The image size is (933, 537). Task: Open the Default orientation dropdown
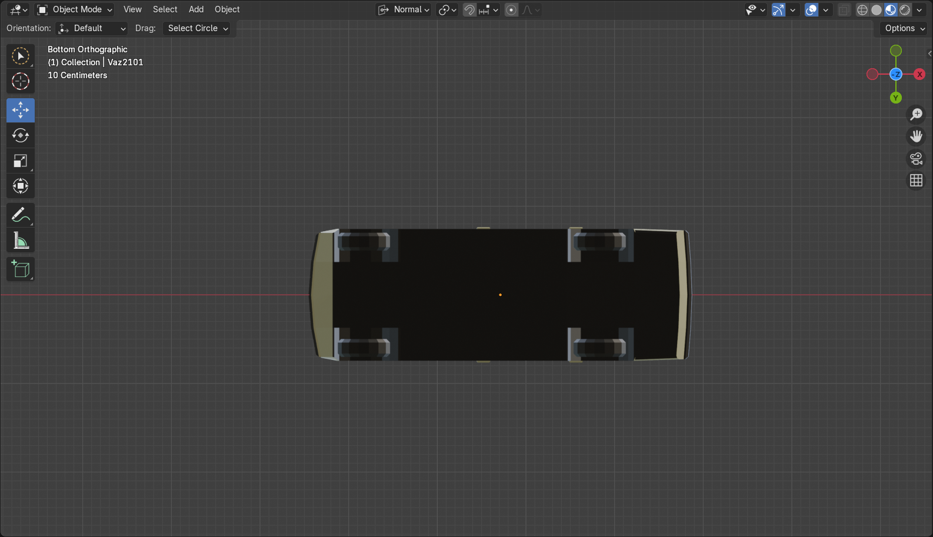pyautogui.click(x=92, y=28)
